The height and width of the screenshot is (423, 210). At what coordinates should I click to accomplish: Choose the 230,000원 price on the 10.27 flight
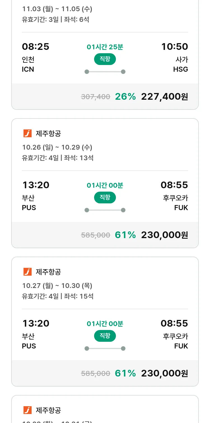tap(164, 373)
